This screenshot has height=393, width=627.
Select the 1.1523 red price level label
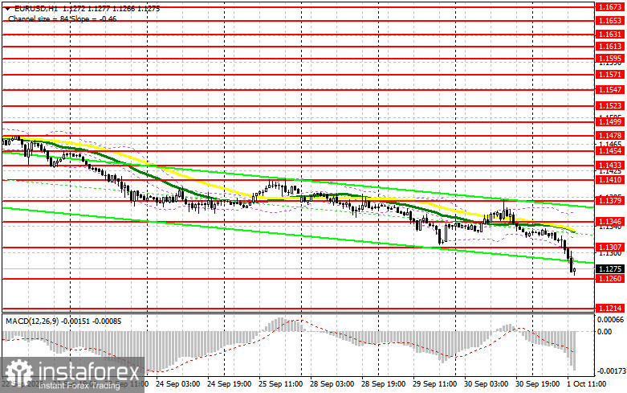coord(610,105)
